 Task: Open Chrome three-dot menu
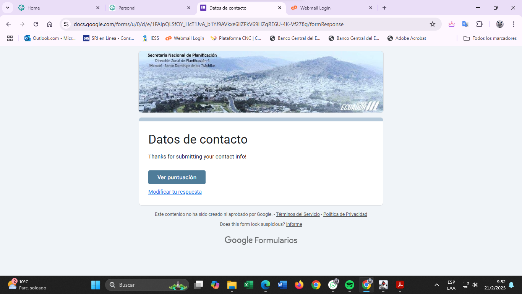coord(514,24)
